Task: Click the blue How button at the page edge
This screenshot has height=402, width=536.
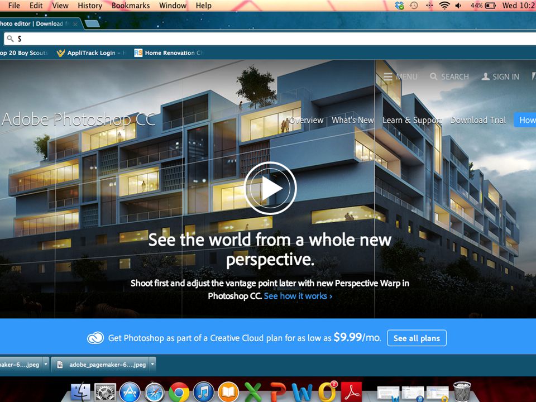Action: tap(525, 120)
